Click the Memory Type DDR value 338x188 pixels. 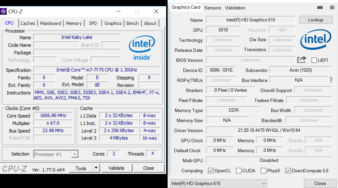[x=234, y=110]
